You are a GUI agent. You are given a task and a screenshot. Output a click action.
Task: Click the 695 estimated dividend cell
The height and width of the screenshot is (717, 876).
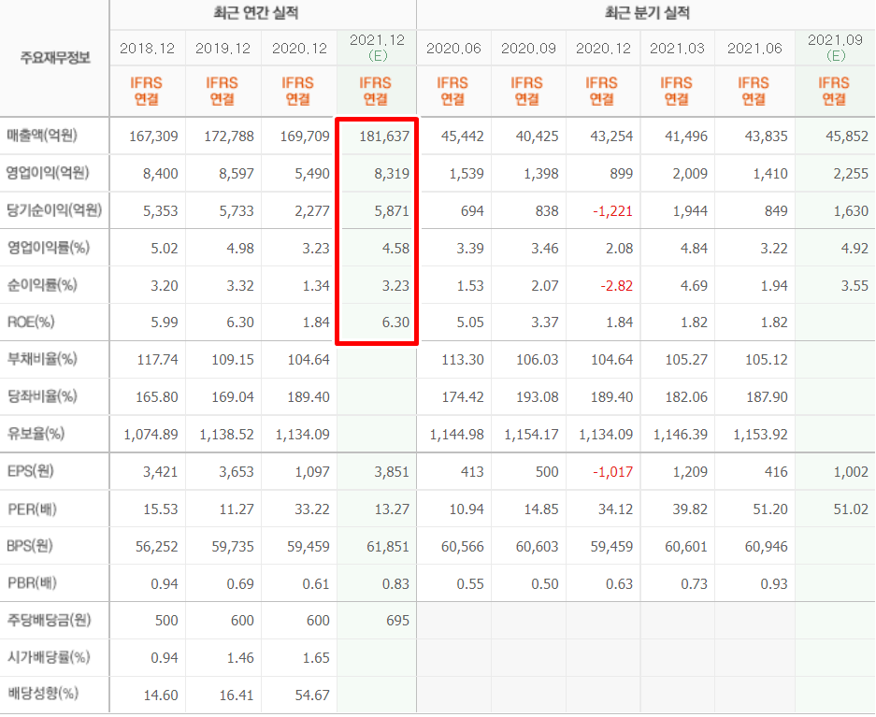[x=395, y=621]
